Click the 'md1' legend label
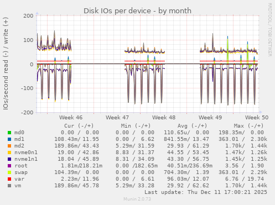275x205 pixels. [19, 139]
